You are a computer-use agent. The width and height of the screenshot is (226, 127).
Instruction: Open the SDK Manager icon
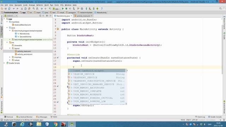(x=94, y=8)
